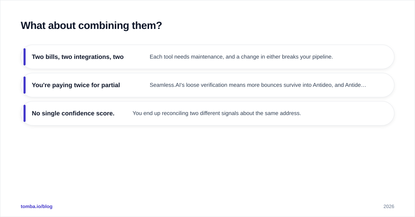Select the "No single confidence score." heading
Viewport: 415px width, 217px height.
tap(73, 113)
